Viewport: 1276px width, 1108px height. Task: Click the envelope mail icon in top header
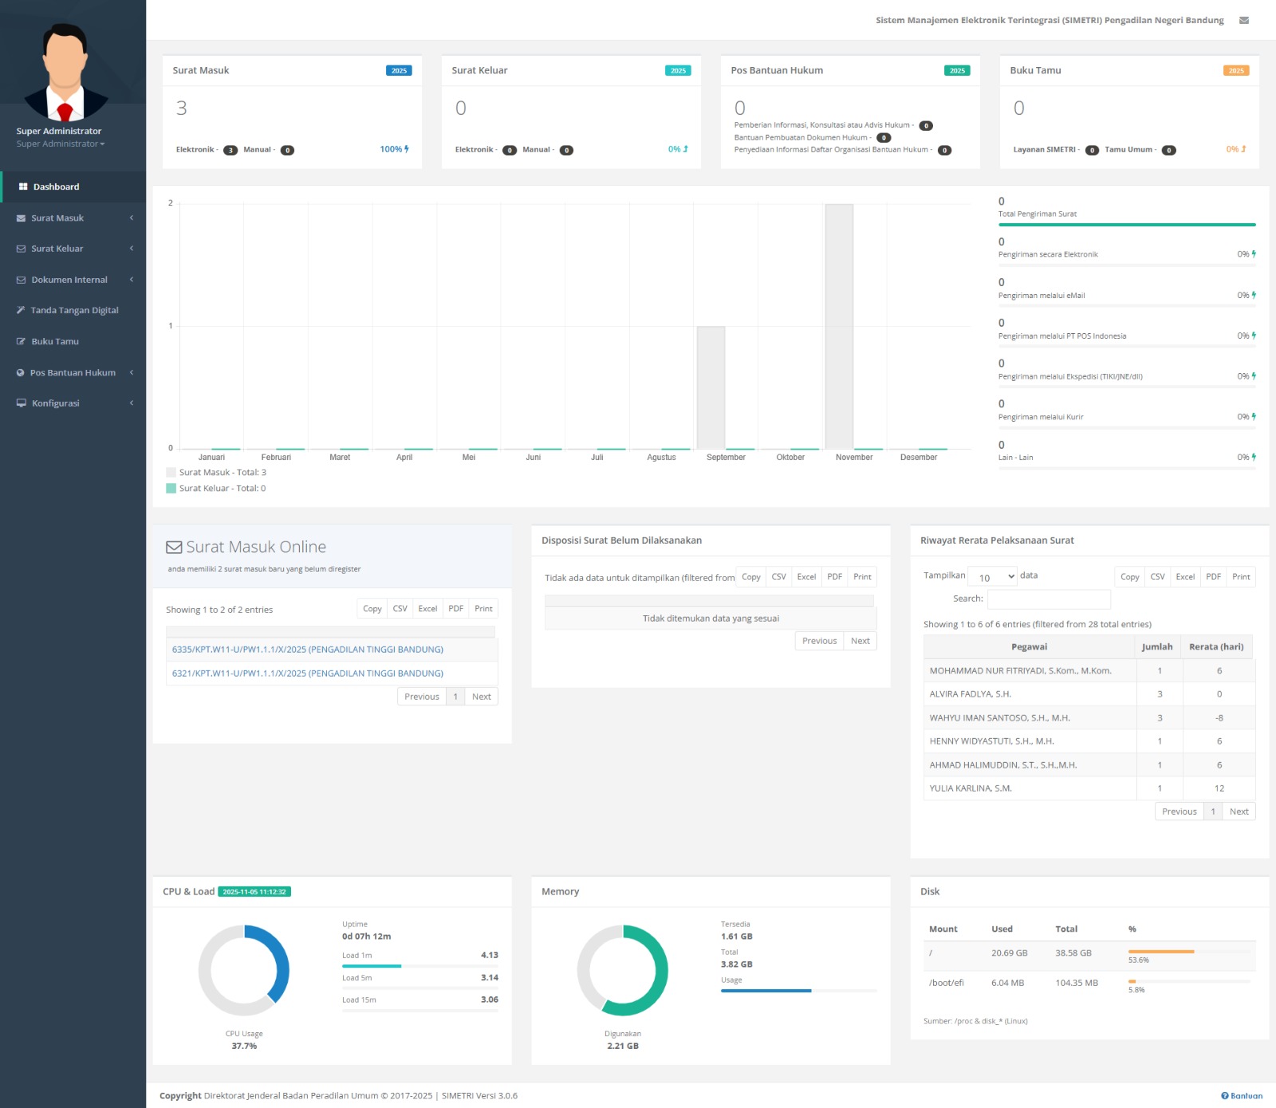[x=1243, y=21]
